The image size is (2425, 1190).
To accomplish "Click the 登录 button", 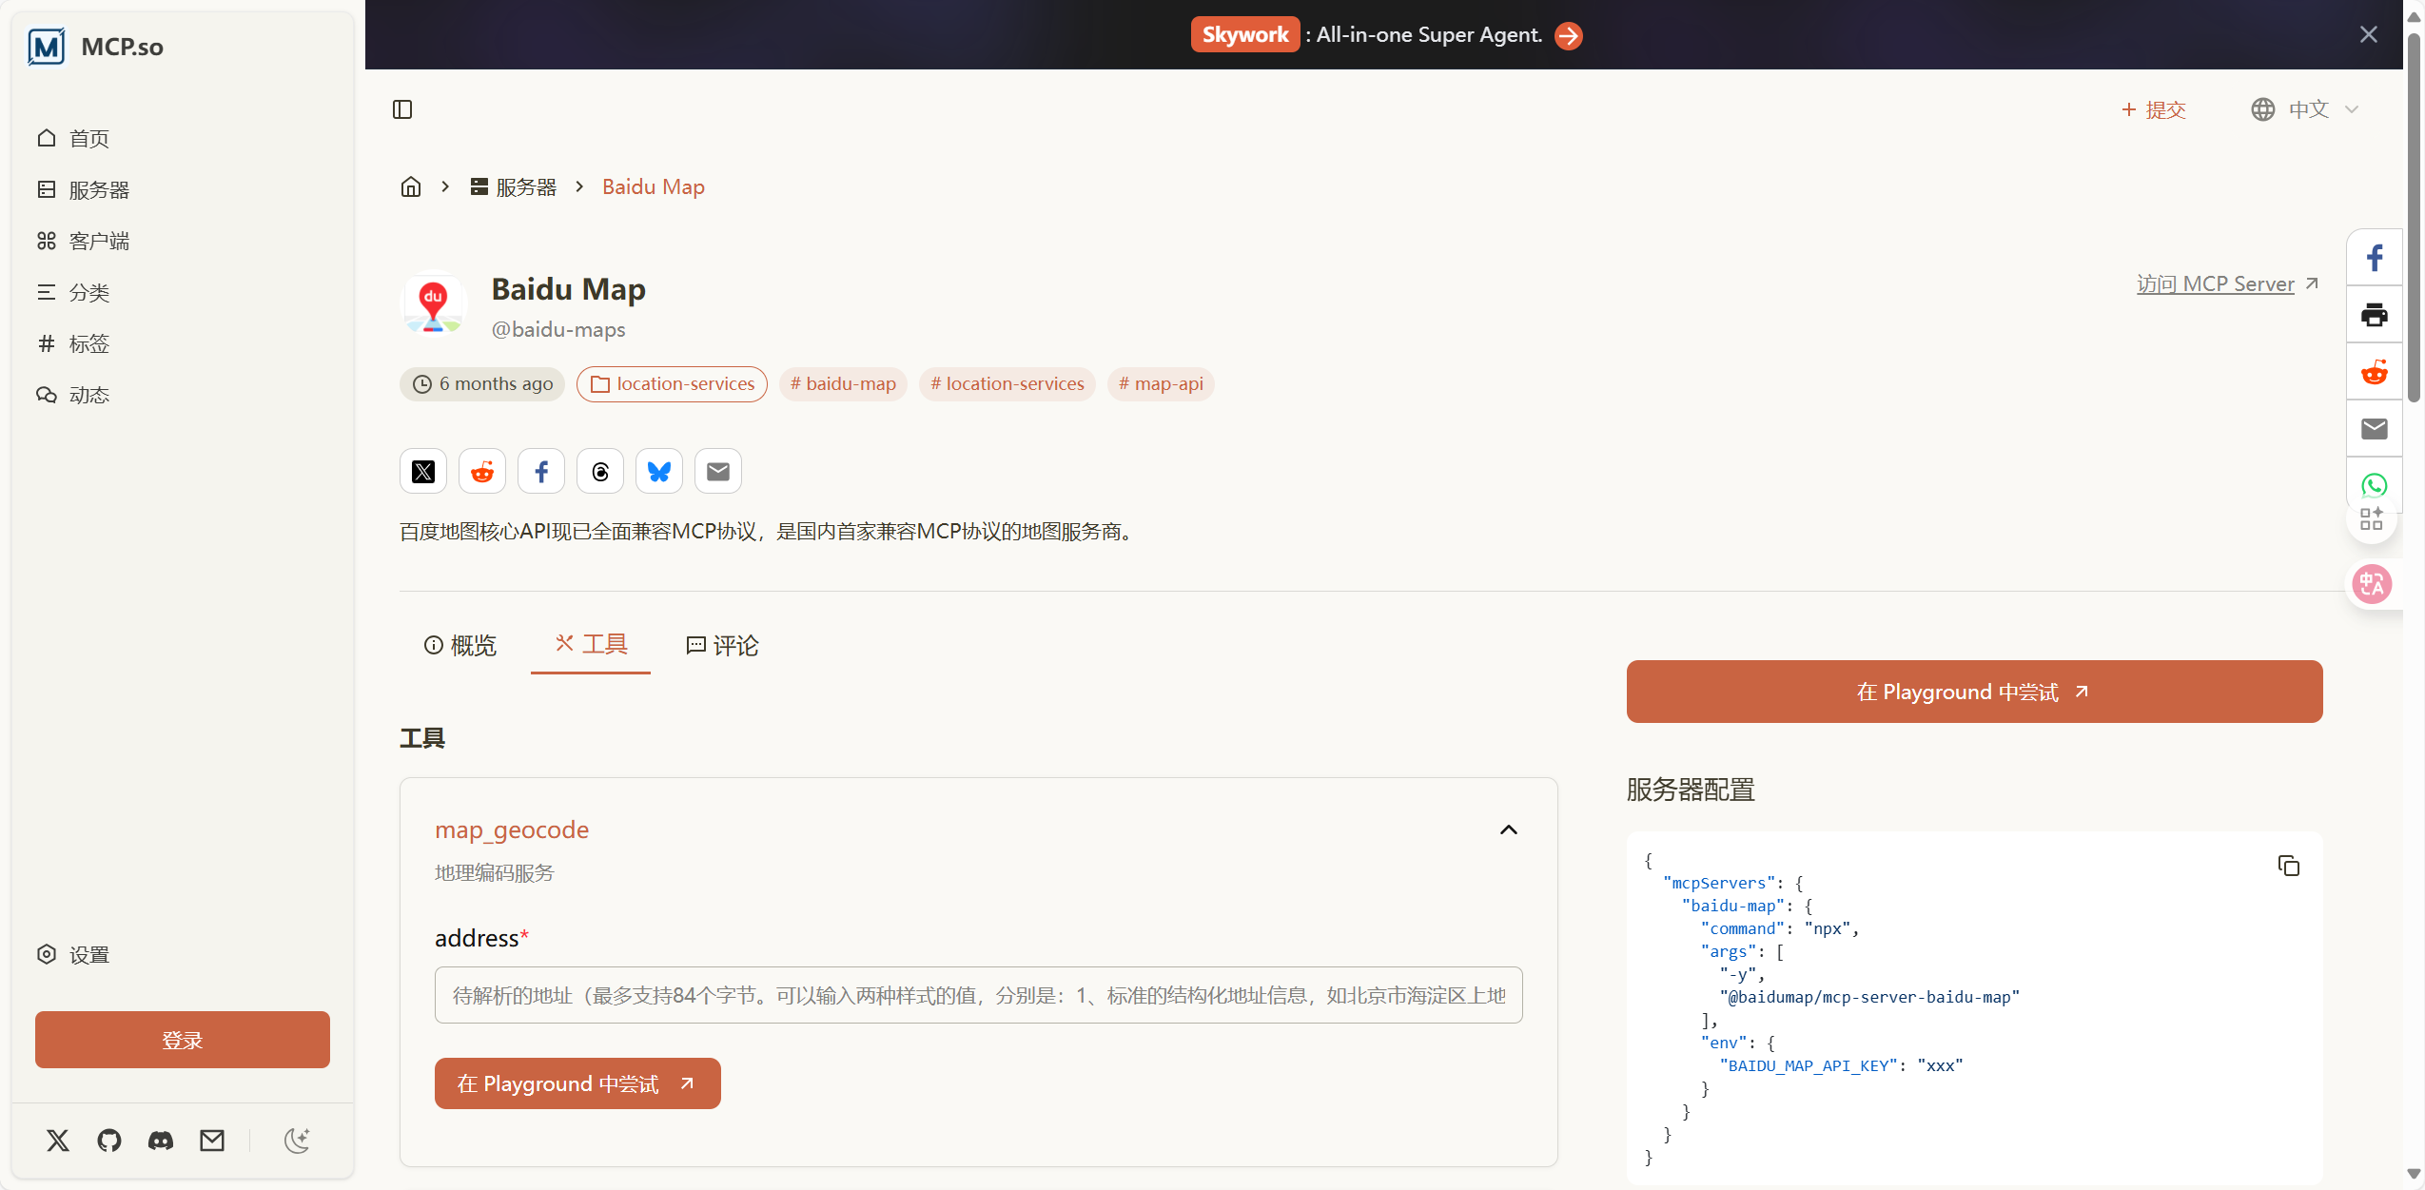I will tap(183, 1040).
